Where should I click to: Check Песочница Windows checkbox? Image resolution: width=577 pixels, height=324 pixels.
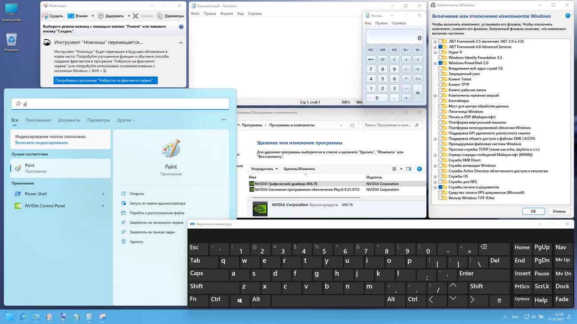[x=440, y=112]
